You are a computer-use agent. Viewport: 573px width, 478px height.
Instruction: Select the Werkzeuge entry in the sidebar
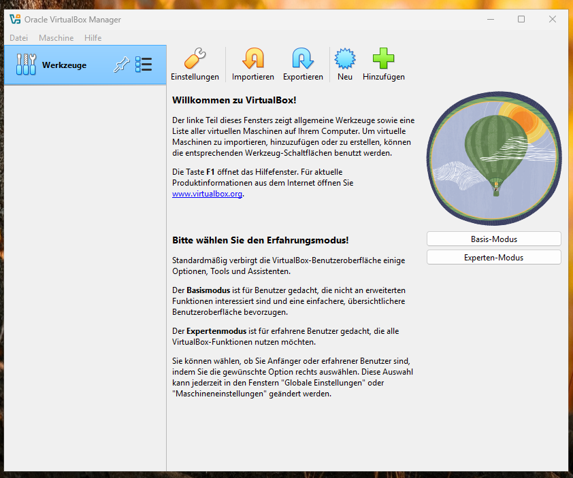pos(85,65)
